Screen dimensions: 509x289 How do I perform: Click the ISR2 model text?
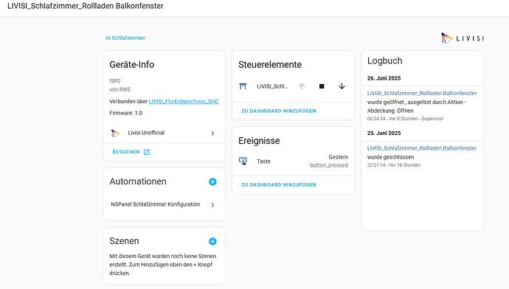(x=115, y=81)
